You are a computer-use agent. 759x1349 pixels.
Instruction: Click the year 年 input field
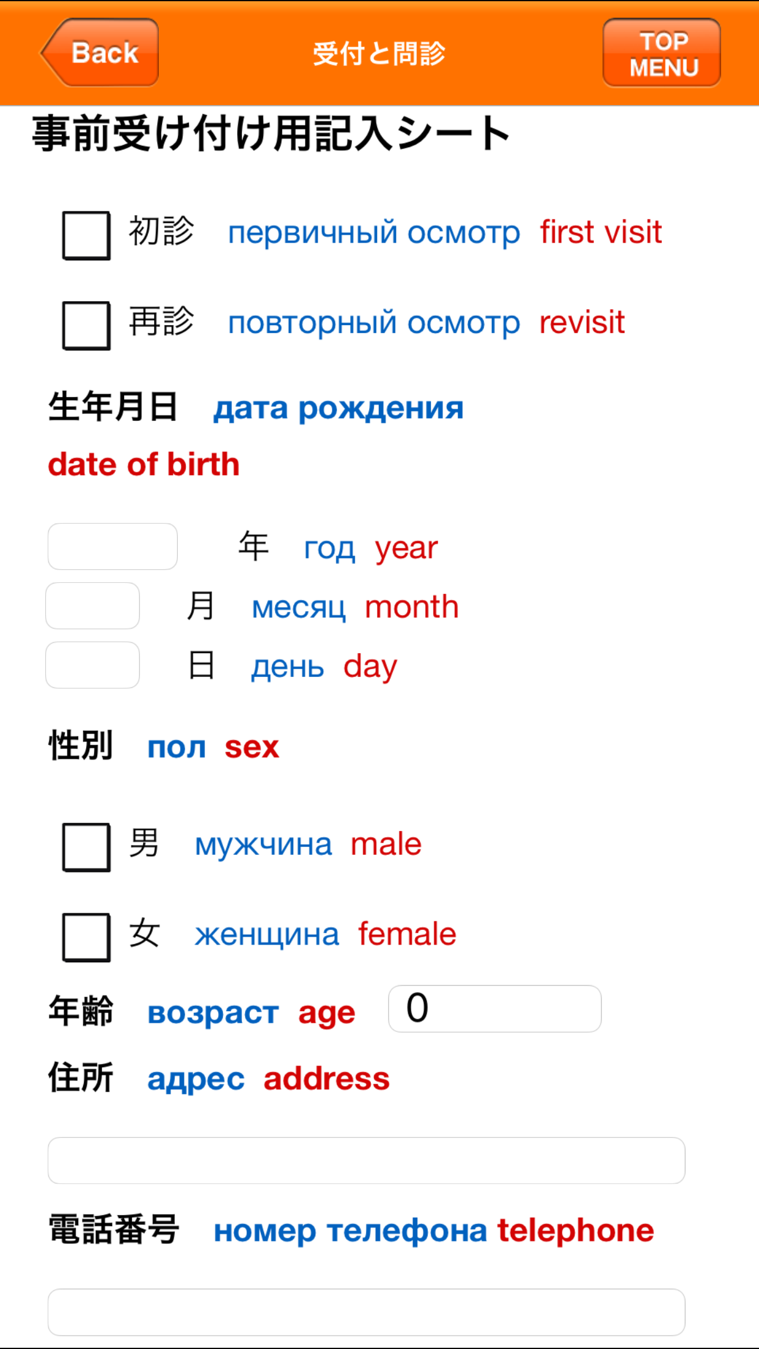coord(112,546)
